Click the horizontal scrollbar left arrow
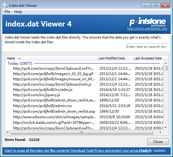 coord(8,132)
